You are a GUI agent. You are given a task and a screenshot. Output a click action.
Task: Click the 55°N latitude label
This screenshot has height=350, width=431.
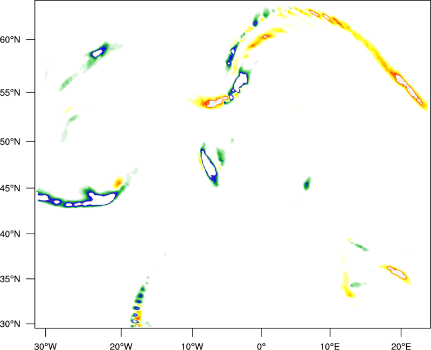tap(10, 93)
